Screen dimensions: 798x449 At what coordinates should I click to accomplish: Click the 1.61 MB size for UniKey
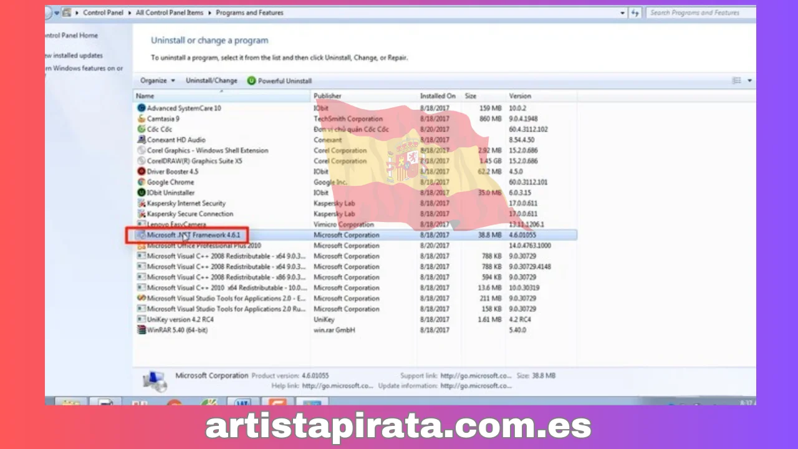489,320
